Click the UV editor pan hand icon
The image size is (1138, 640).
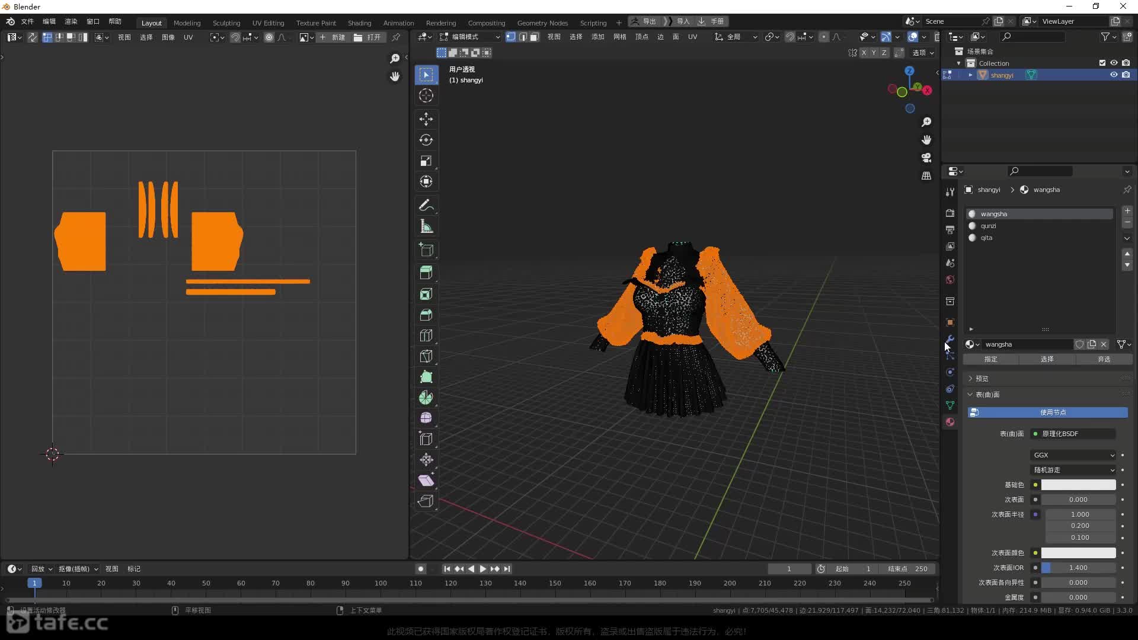tap(395, 76)
